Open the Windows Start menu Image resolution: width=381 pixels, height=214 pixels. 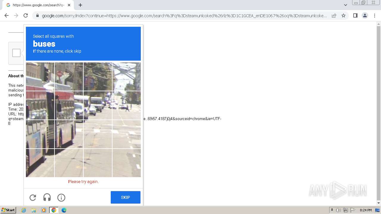(8, 210)
